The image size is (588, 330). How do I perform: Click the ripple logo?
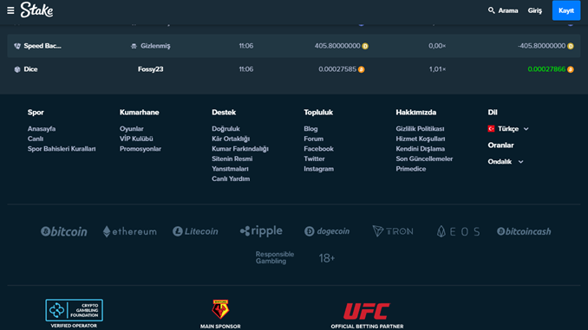tap(261, 231)
